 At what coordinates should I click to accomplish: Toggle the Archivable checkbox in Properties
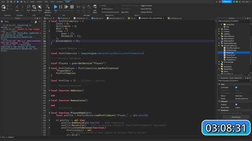pos(236,87)
